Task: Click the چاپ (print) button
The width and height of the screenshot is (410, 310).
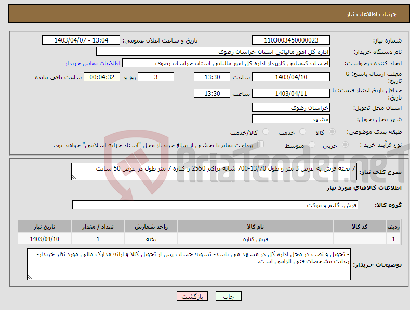Action: 228,296
